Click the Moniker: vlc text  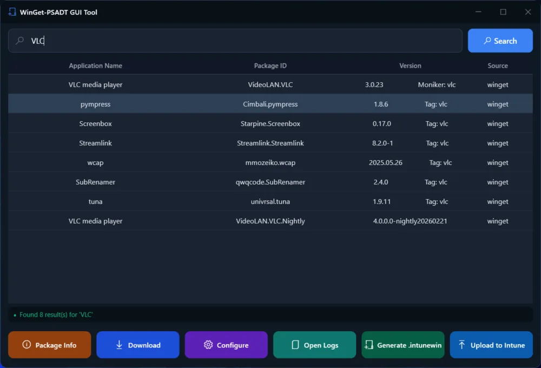(437, 84)
